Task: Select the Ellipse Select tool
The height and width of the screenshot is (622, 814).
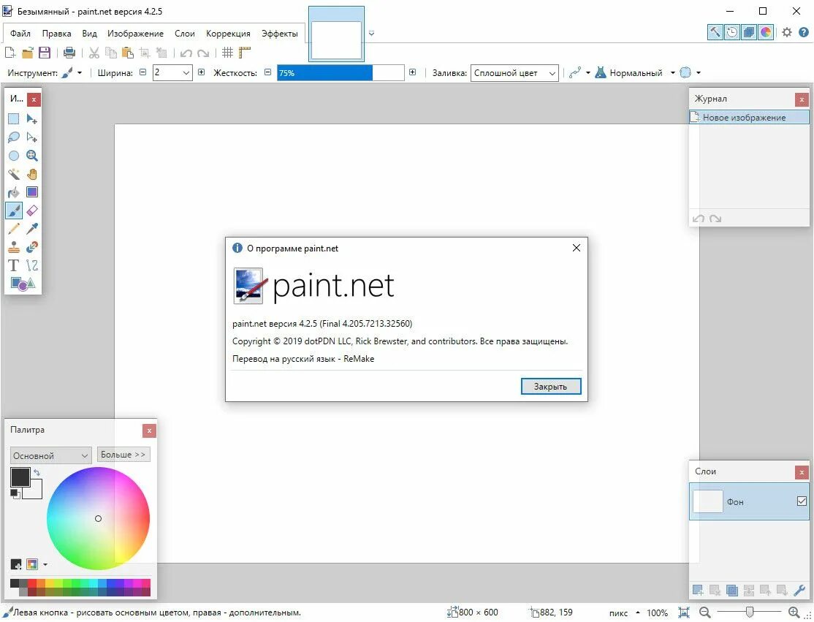Action: click(x=13, y=155)
